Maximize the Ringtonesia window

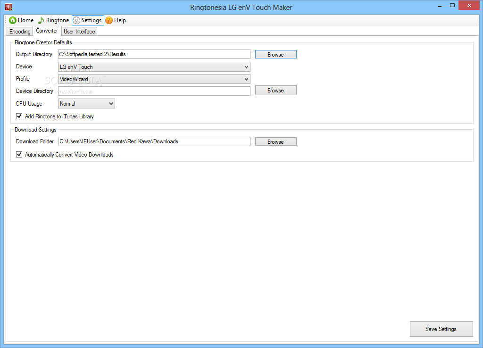click(452, 6)
